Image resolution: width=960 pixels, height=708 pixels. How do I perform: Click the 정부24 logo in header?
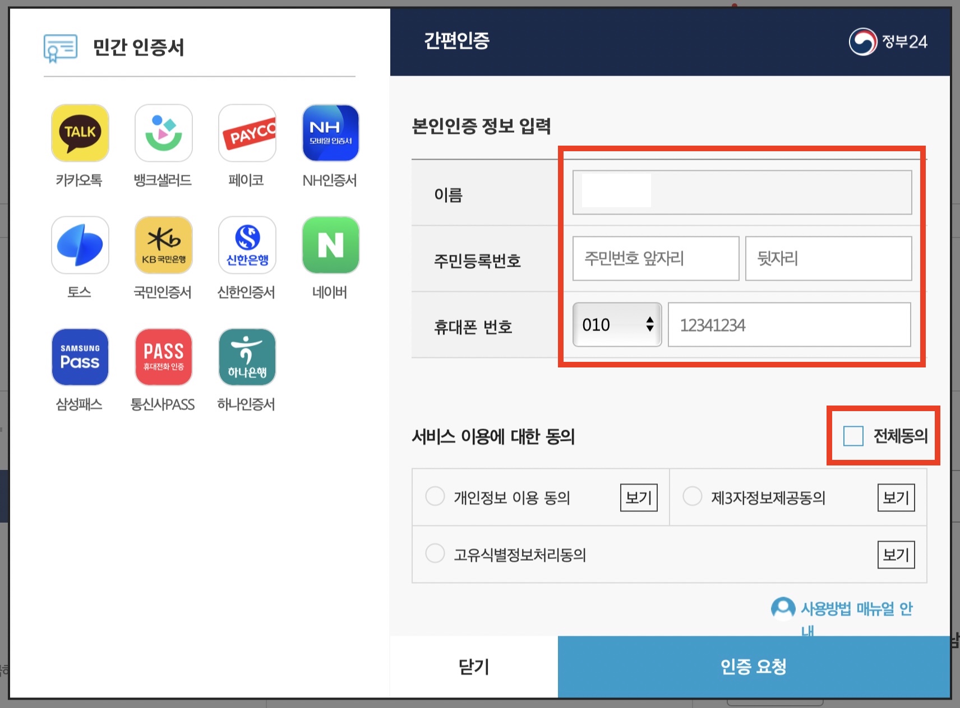888,41
